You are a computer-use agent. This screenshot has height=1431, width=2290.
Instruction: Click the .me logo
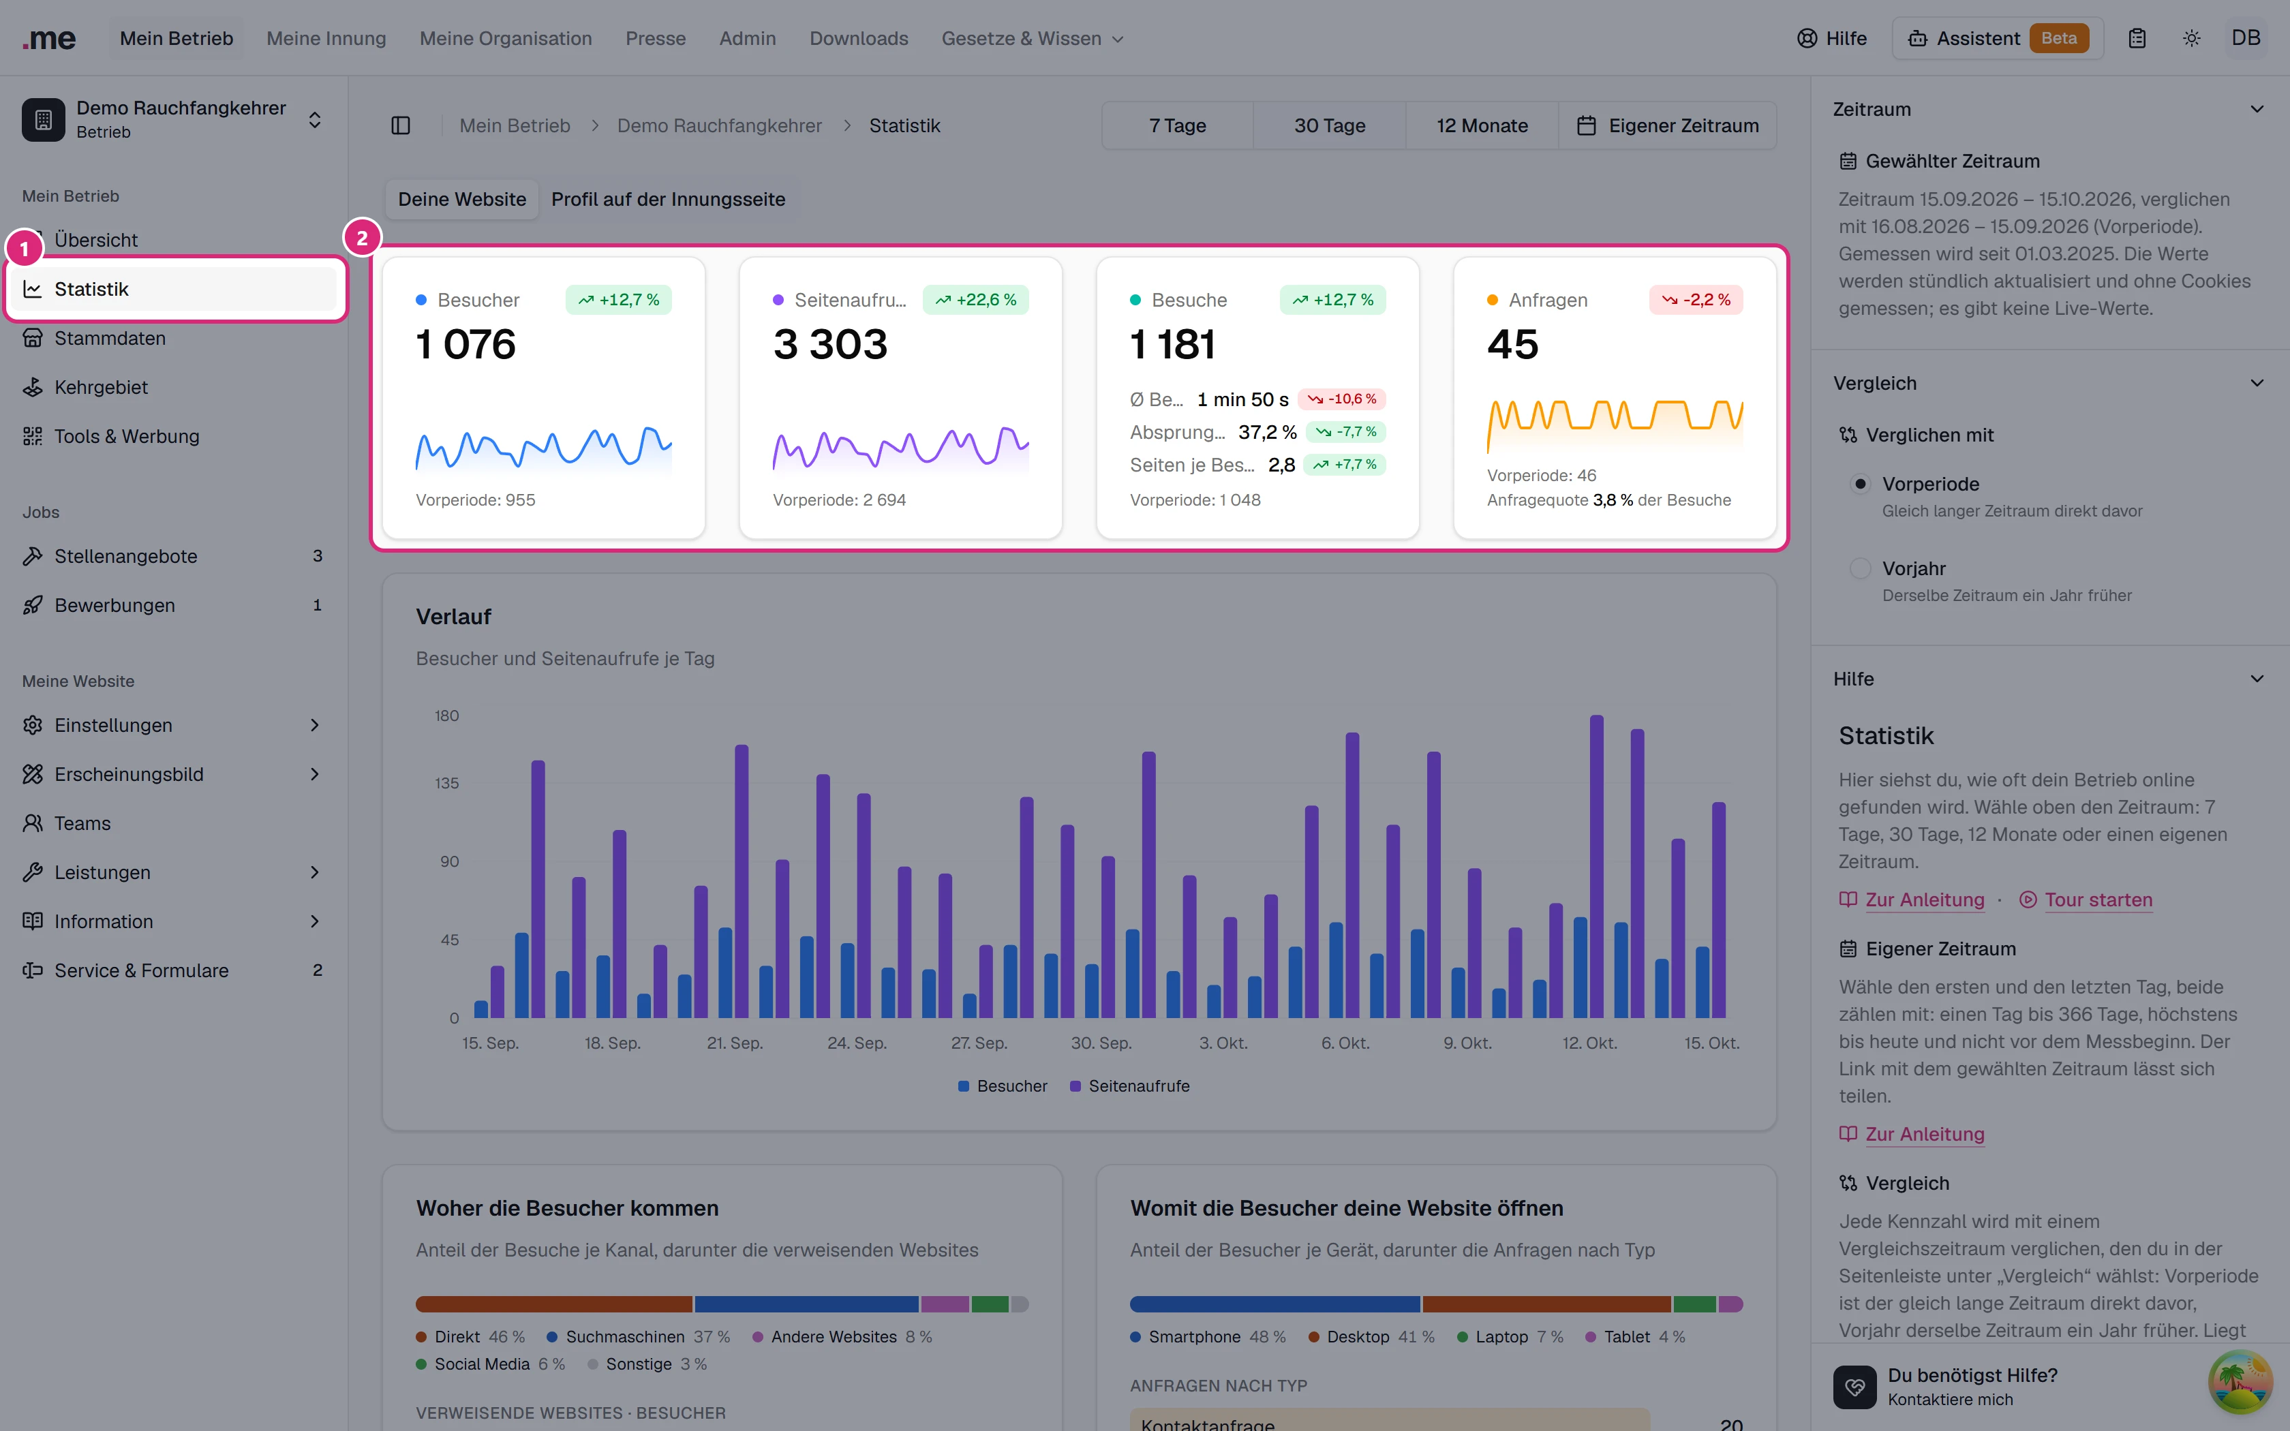pyautogui.click(x=49, y=39)
